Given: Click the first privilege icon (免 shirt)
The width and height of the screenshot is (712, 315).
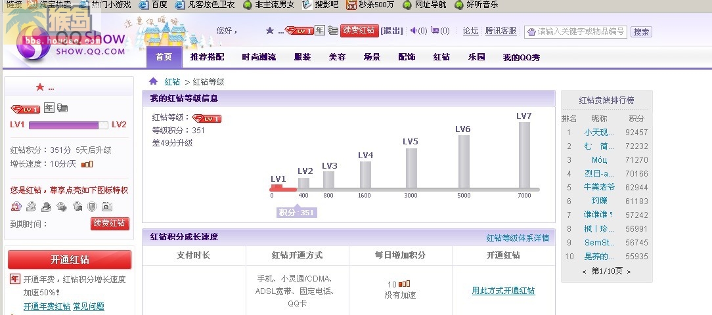Looking at the screenshot, I should (16, 207).
